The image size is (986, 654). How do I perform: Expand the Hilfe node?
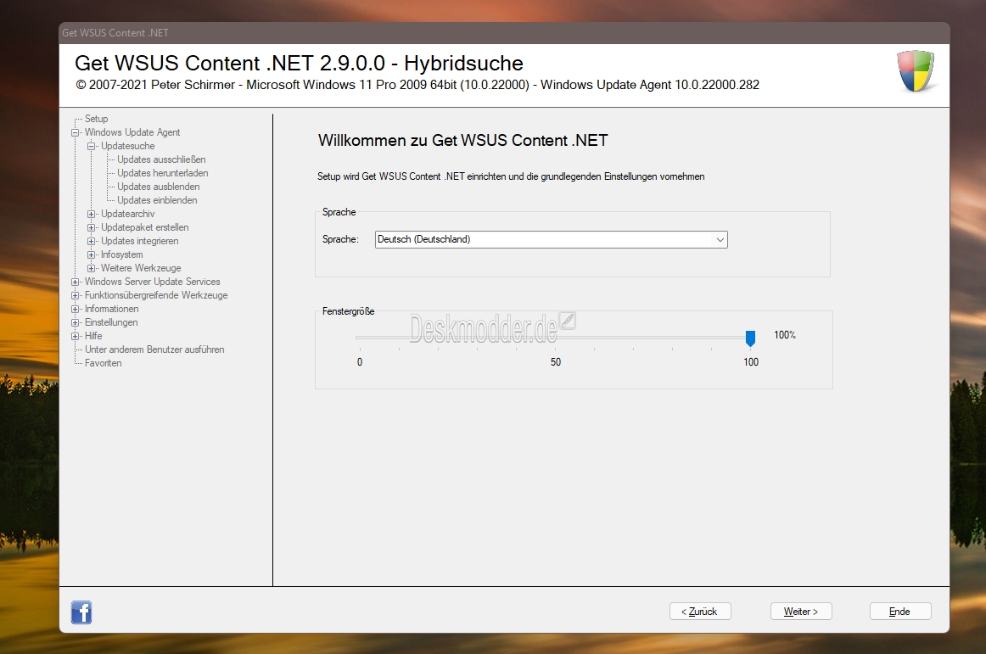pyautogui.click(x=76, y=336)
